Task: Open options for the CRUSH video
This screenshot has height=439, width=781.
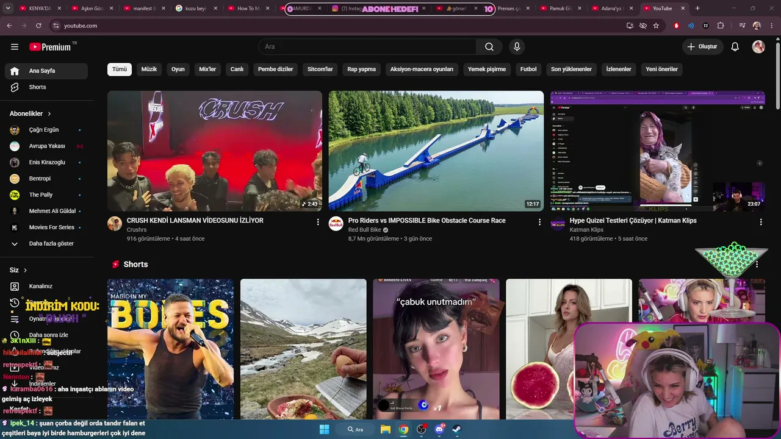Action: pos(318,222)
